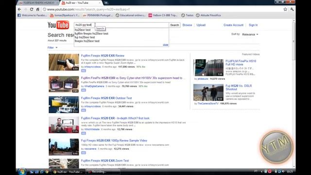Open the Browse menu link
311x175 pixels.
point(187,25)
